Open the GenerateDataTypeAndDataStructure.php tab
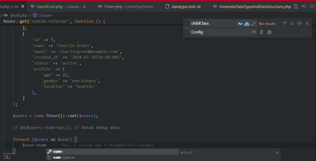Viewport: 316px width, 161px height. coord(255,7)
